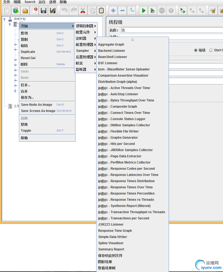Image resolution: width=223 pixels, height=272 pixels.
Task: Expand the Sampler submenu
Action: point(86,51)
